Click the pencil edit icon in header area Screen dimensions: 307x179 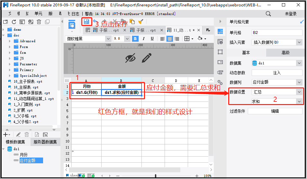tap(147, 58)
